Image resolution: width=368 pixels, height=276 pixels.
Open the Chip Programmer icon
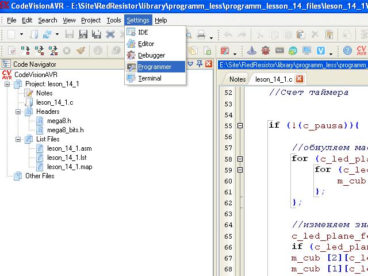(x=279, y=51)
